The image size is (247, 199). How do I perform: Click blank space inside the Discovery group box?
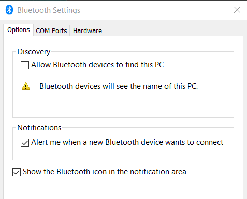click(x=123, y=105)
